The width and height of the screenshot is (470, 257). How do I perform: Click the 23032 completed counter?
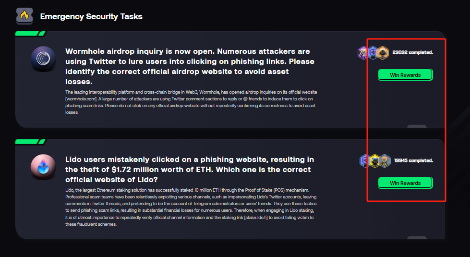click(x=412, y=52)
